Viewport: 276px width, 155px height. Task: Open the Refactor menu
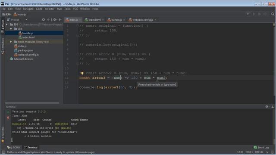pos(50,9)
